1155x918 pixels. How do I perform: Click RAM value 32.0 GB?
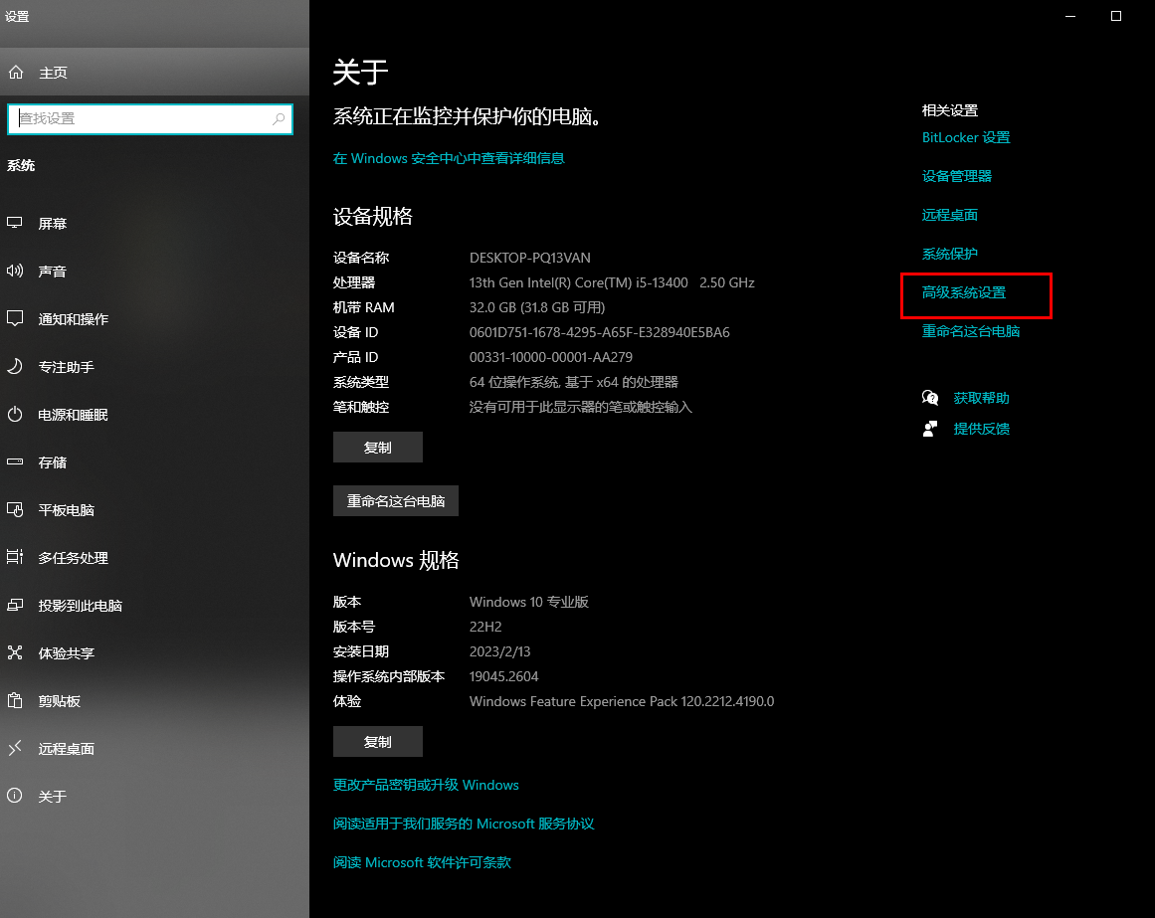coord(537,307)
